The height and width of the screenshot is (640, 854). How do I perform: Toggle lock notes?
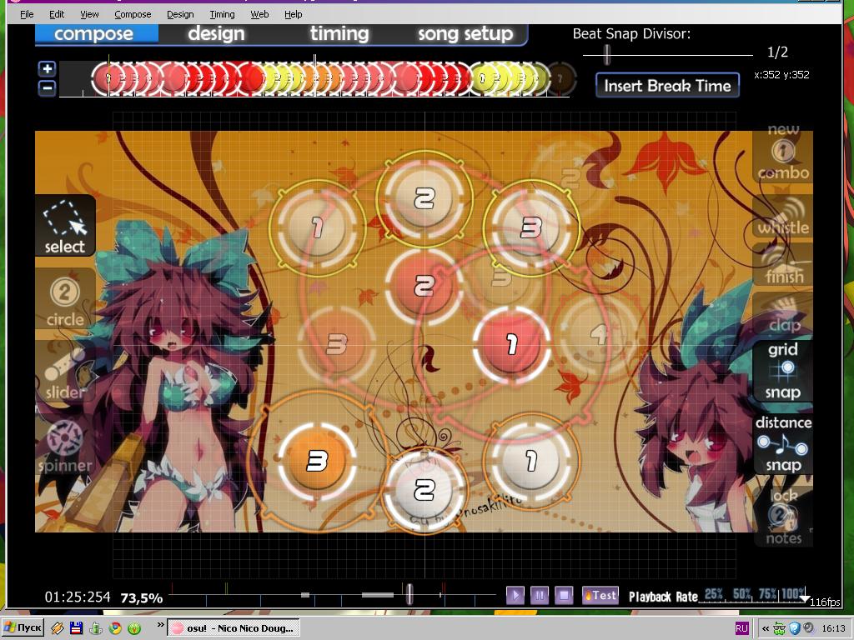[x=782, y=517]
